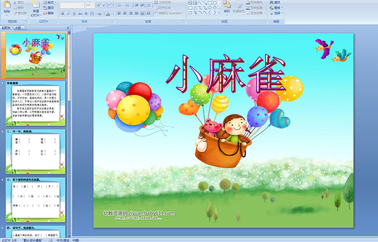Click the Decrease Font Size icon
The height and width of the screenshot is (242, 378).
104,5
